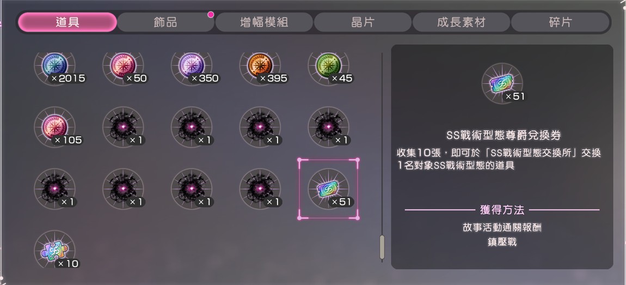The image size is (626, 285).
Task: Select the green medal item ×45
Action: pos(329,66)
